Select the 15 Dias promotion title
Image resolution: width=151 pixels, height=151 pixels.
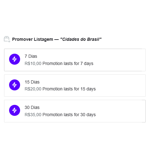[x=32, y=82]
